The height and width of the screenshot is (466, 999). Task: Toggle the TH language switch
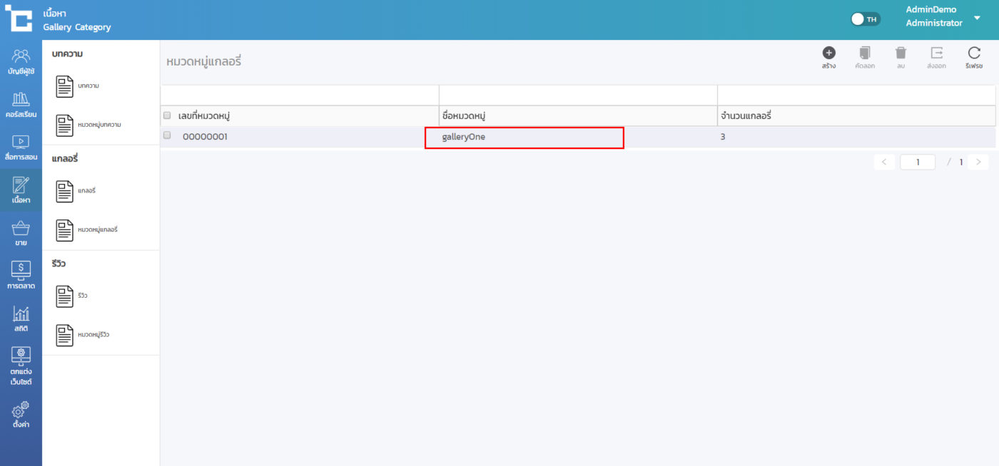coord(866,19)
